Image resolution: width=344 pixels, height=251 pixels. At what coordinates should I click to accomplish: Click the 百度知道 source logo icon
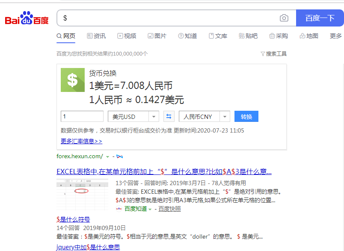tap(119, 209)
